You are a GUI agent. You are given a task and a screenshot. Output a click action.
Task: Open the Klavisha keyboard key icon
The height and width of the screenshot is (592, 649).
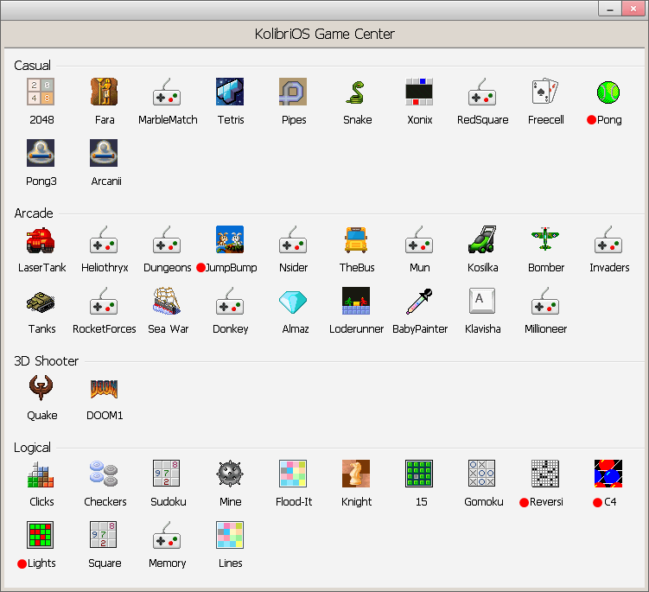(482, 301)
